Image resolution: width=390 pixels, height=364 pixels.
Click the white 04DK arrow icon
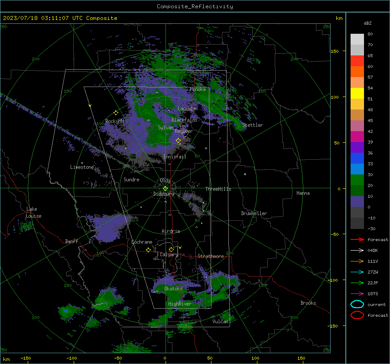click(x=357, y=250)
